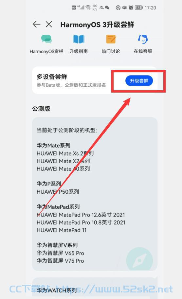Open the 在线客服 headset icon
This screenshot has height=299, width=182.
click(x=143, y=39)
